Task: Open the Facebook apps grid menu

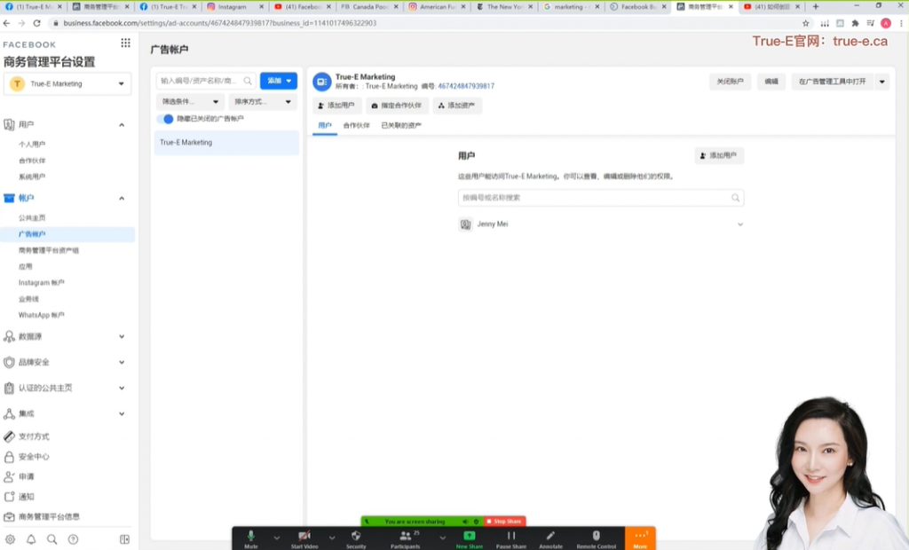Action: [x=125, y=43]
